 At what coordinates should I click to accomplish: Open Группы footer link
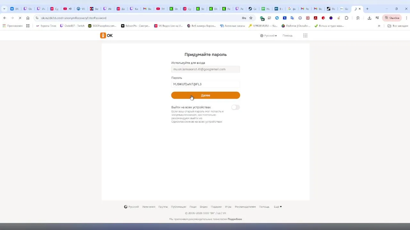(x=163, y=207)
